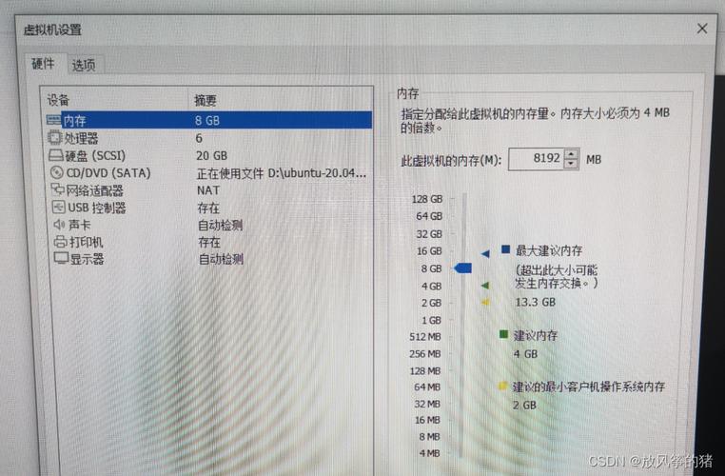The height and width of the screenshot is (476, 725).
Task: Click the 1 GB slider scale label
Action: click(431, 320)
